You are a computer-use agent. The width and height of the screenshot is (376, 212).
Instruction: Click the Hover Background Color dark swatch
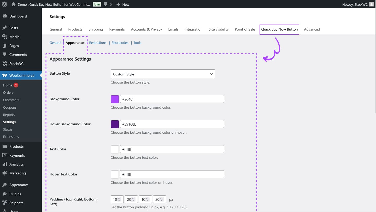coord(115,124)
